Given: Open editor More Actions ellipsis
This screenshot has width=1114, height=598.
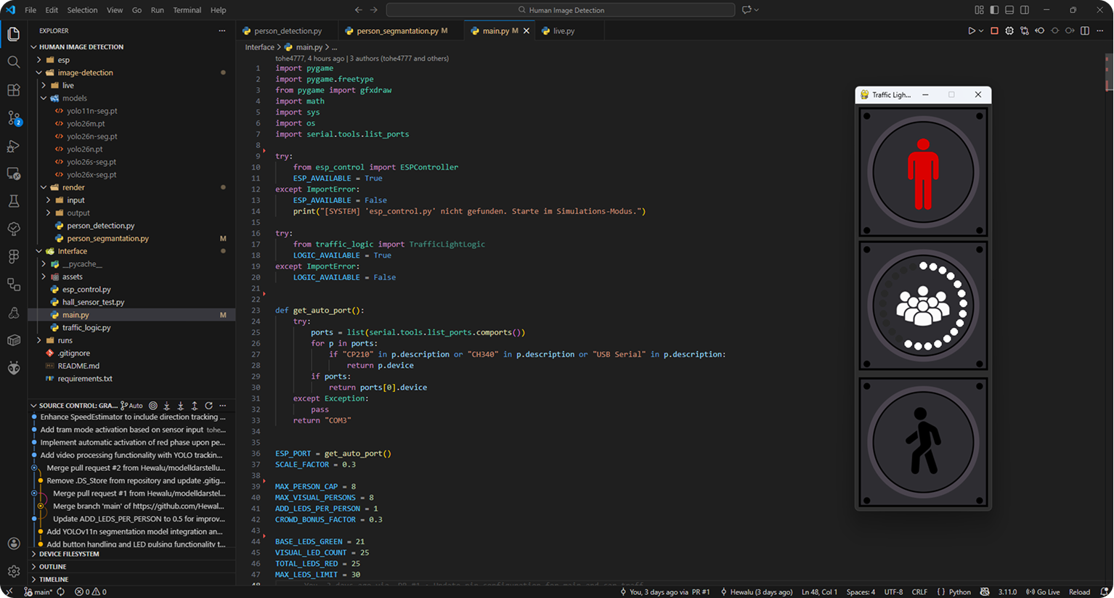Looking at the screenshot, I should [x=1100, y=30].
